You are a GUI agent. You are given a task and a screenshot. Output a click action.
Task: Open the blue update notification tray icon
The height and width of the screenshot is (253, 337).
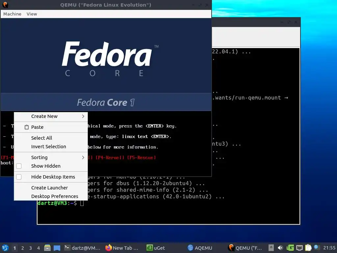316,247
